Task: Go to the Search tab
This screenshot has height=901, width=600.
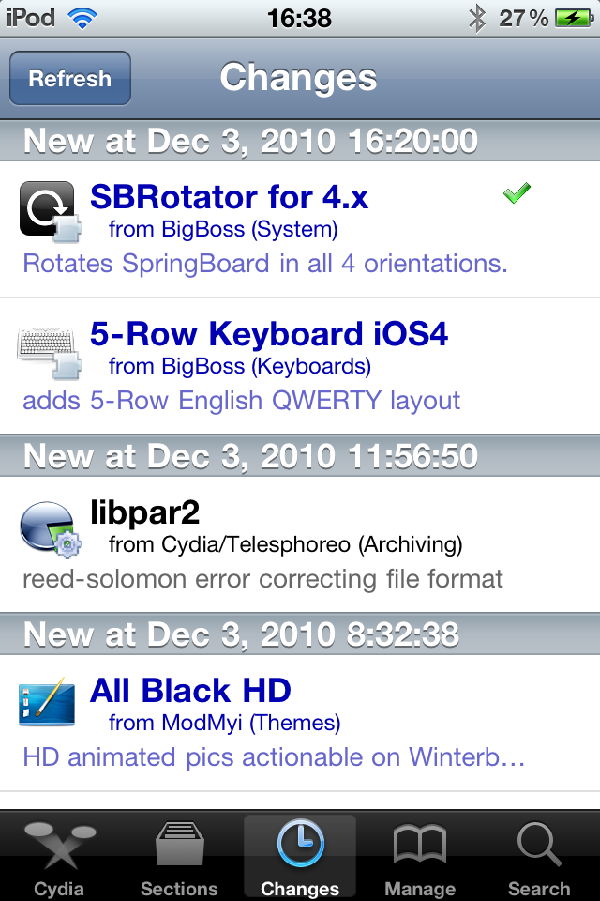Action: (x=539, y=856)
